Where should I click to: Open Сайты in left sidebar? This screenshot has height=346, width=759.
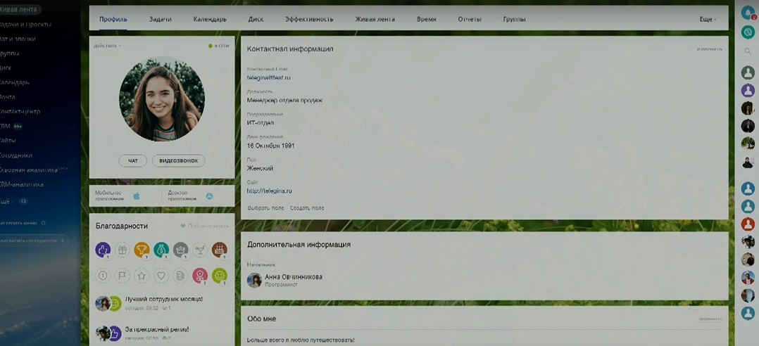click(8, 141)
